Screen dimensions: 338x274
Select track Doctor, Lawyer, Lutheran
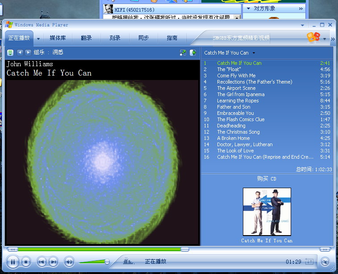267,144
